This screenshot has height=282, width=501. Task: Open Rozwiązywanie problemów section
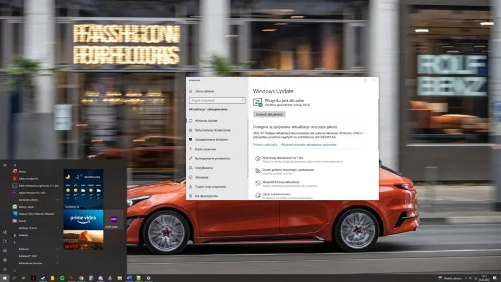coord(212,158)
